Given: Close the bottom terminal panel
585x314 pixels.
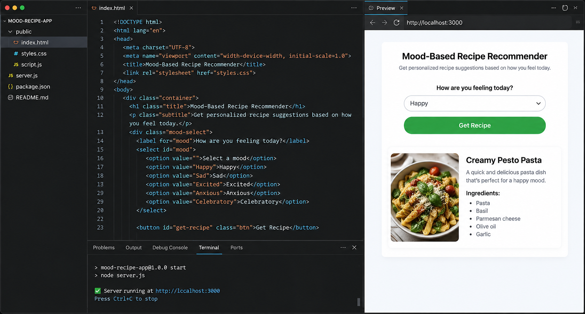Looking at the screenshot, I should coord(354,247).
